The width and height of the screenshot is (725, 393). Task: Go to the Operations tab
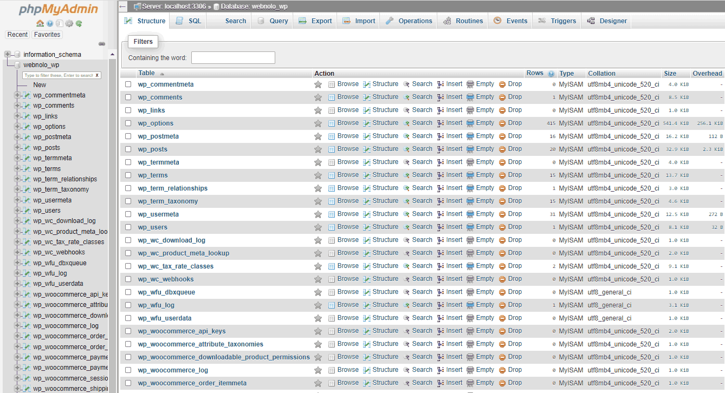tap(409, 21)
